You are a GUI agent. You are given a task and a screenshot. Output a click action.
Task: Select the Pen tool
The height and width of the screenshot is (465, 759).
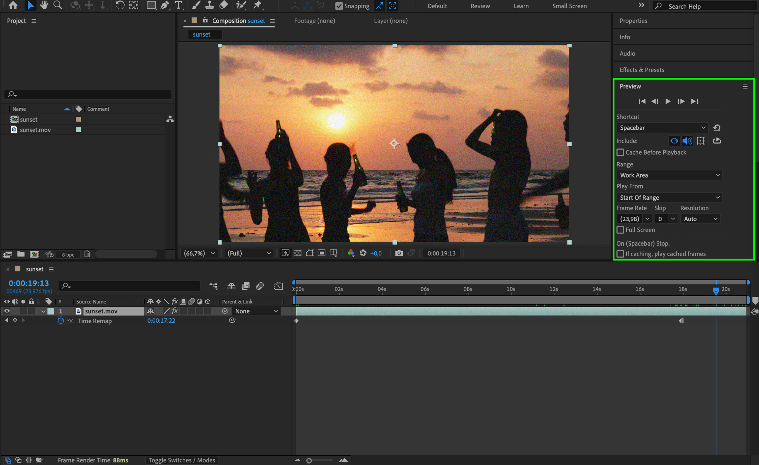pos(165,5)
